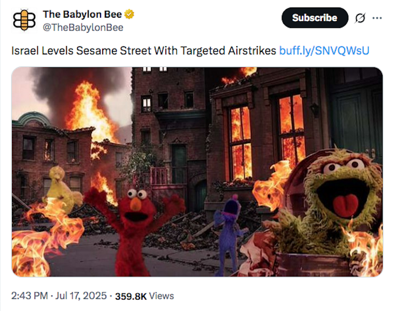The height and width of the screenshot is (311, 394).
Task: Open The Babylon Bee profile avatar
Action: point(24,21)
